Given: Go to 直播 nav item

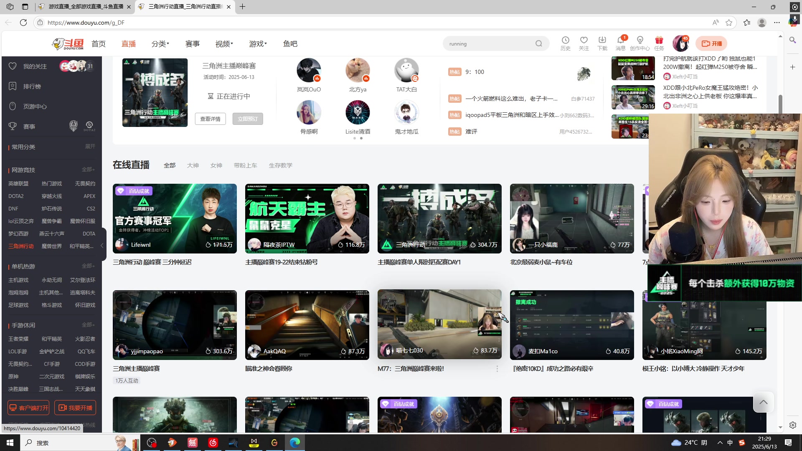Looking at the screenshot, I should pos(129,44).
